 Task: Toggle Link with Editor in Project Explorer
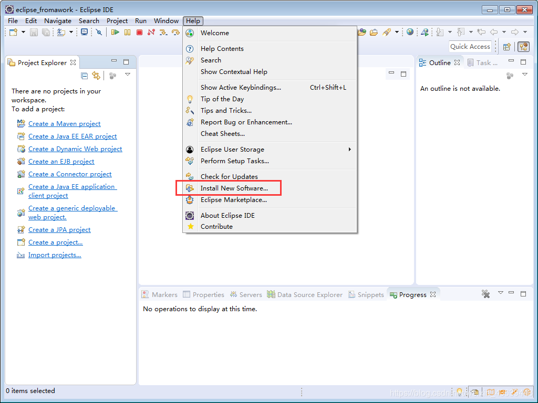coord(96,76)
